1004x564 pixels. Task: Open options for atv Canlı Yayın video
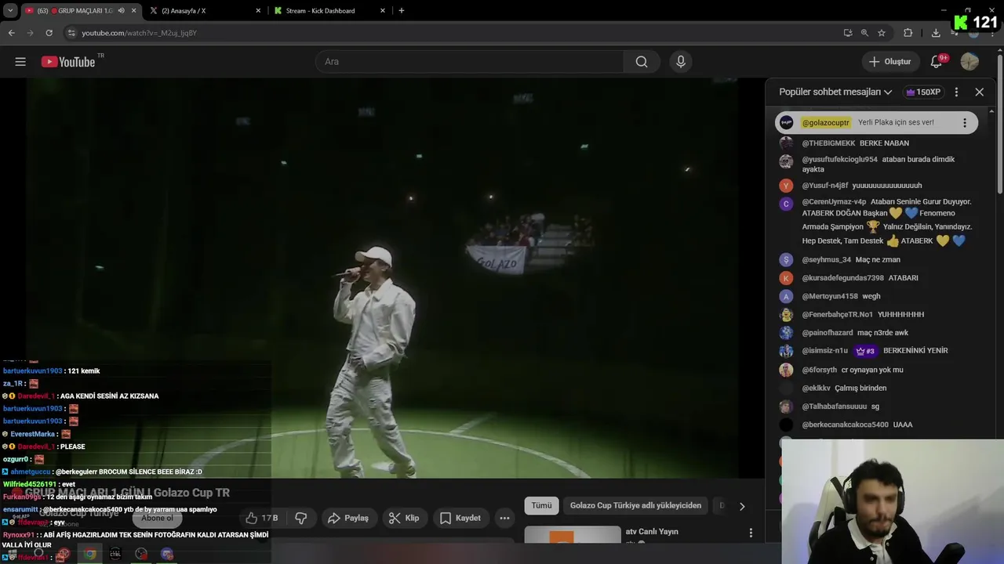pyautogui.click(x=751, y=533)
